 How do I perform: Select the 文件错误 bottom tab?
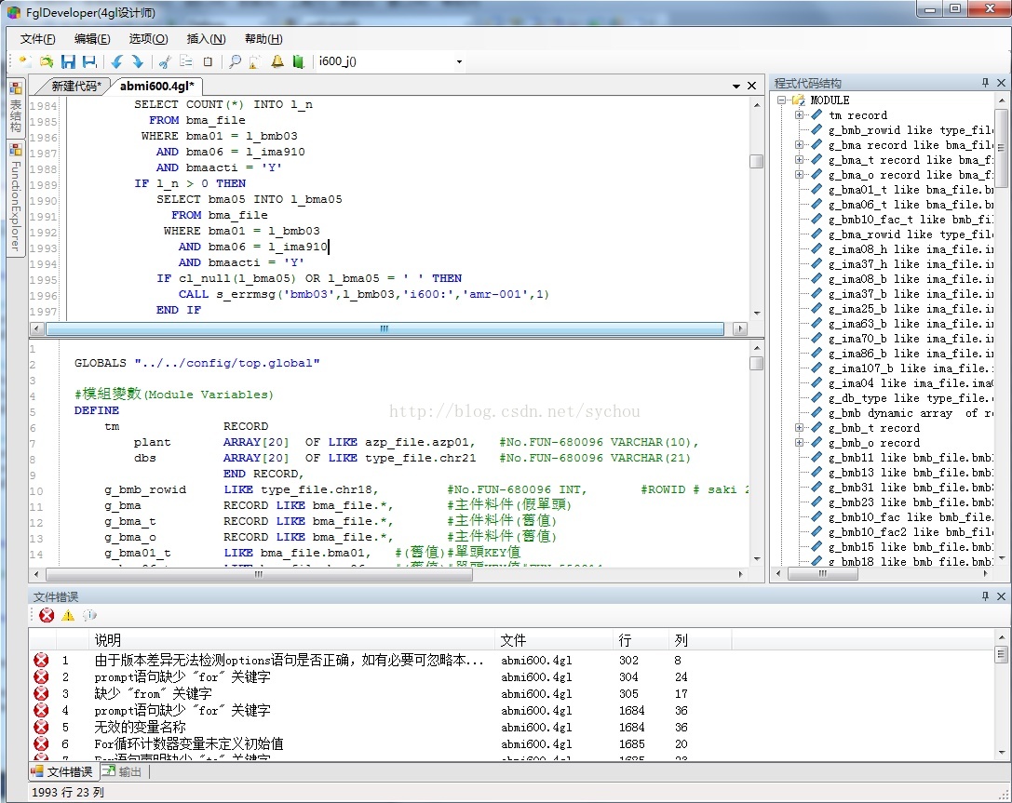pyautogui.click(x=62, y=771)
